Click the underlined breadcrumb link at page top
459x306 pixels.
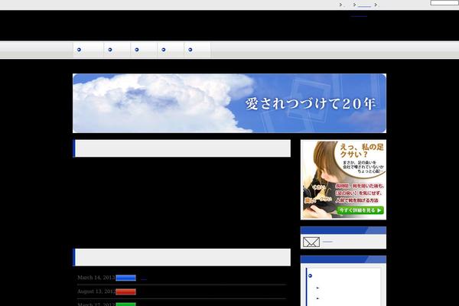[364, 5]
